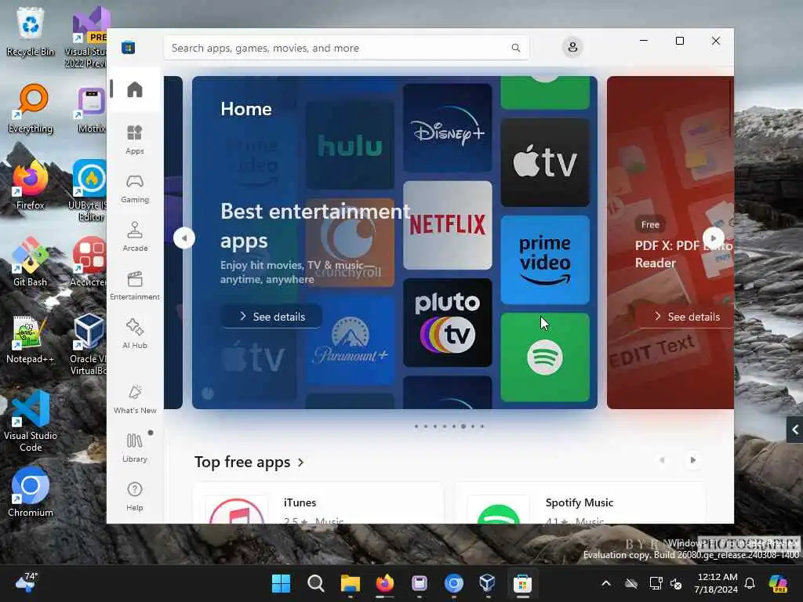Open the Git Bash desktop shortcut
This screenshot has width=803, height=602.
[31, 262]
